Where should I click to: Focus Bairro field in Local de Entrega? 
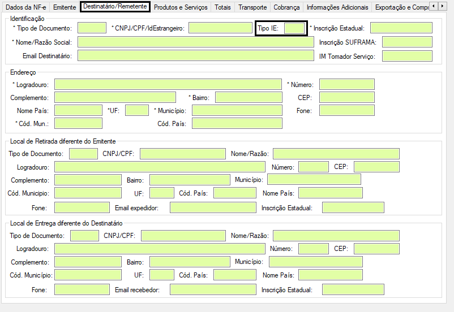click(x=190, y=262)
